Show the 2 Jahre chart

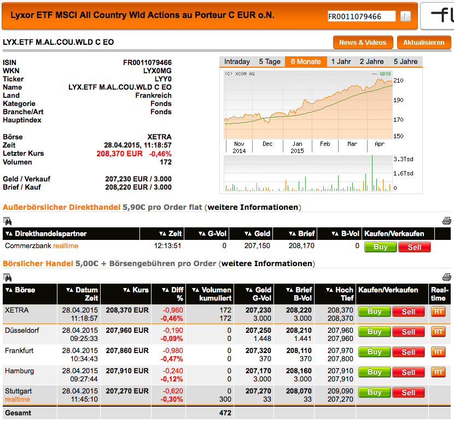point(371,62)
